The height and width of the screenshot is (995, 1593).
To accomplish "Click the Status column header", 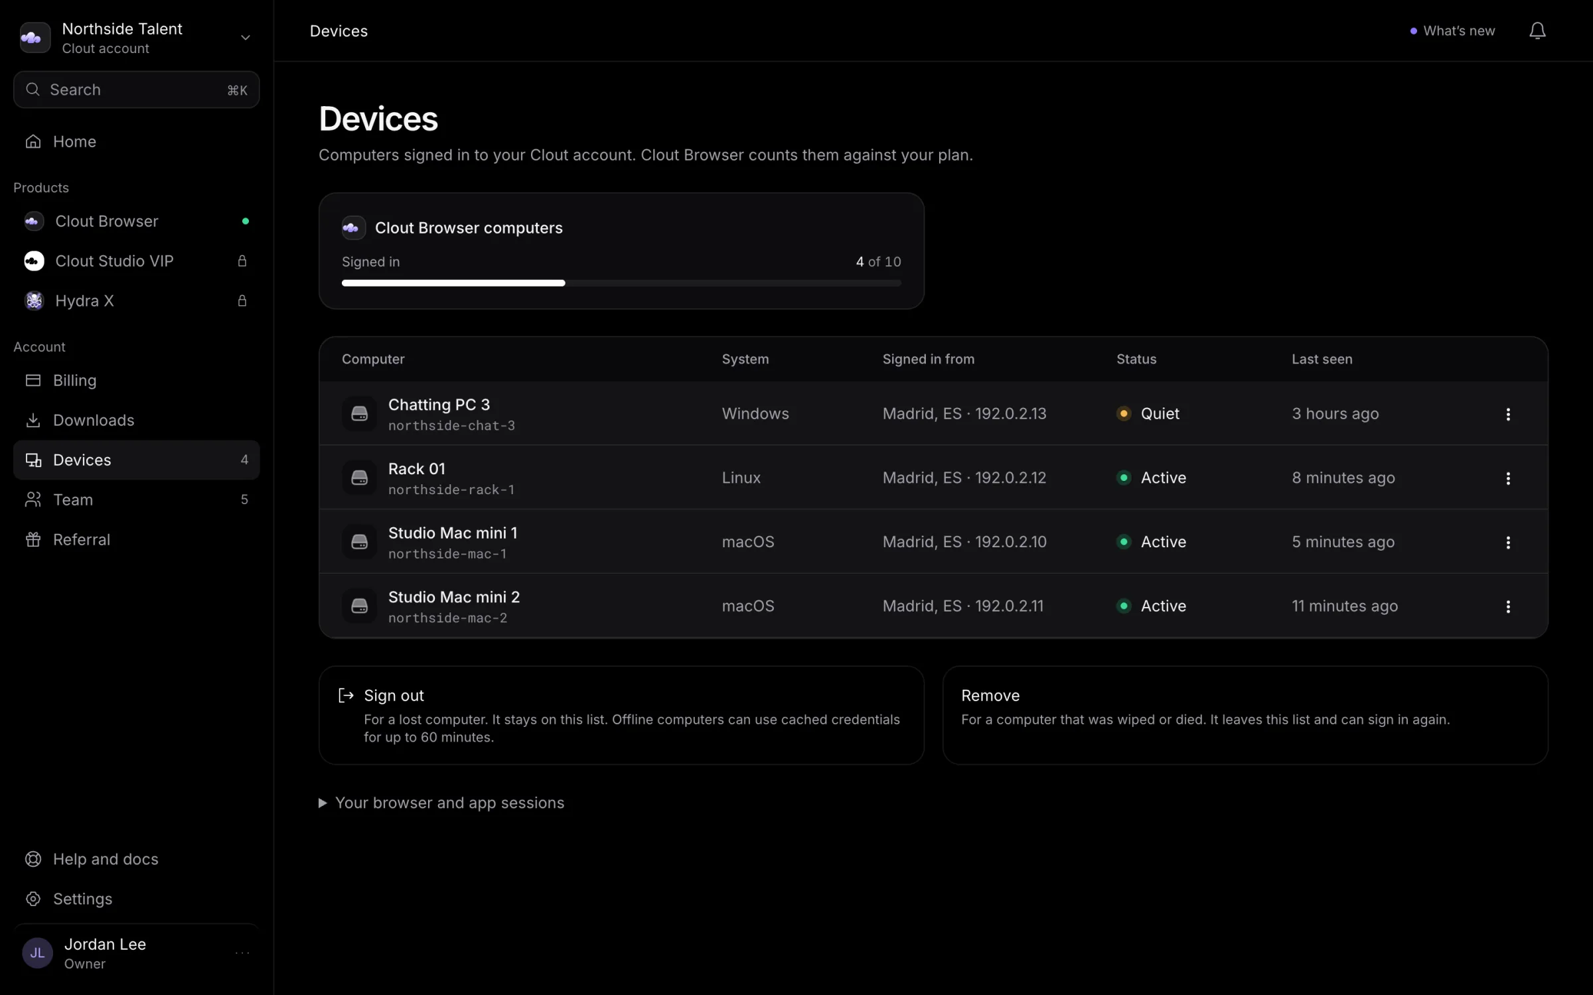I will pyautogui.click(x=1136, y=359).
